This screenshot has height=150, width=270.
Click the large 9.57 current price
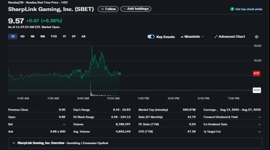(x=16, y=21)
